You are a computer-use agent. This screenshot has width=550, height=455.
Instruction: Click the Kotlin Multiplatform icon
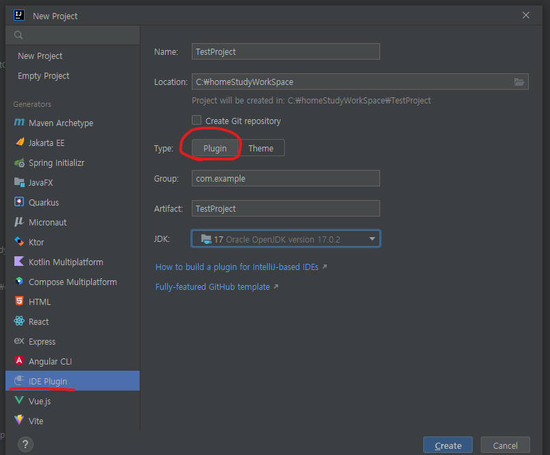(x=19, y=261)
